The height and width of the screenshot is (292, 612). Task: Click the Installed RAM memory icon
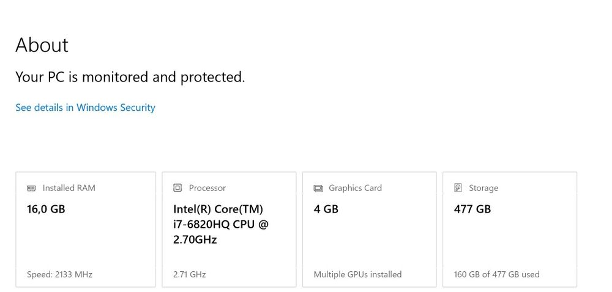tap(32, 188)
